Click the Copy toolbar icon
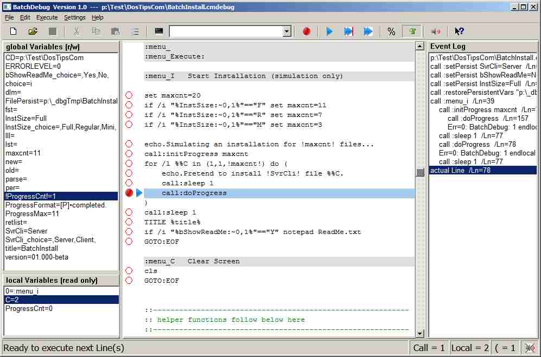 tap(96, 31)
